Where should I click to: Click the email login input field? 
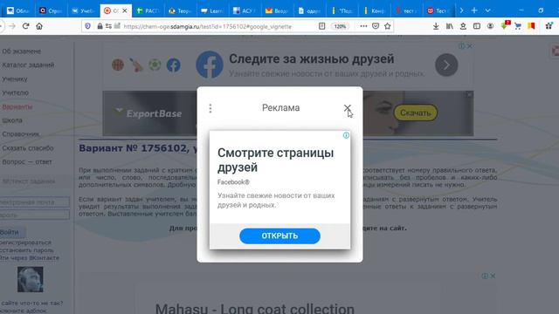(x=35, y=202)
